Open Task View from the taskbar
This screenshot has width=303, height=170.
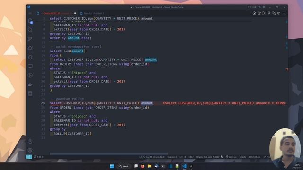pyautogui.click(x=136, y=166)
